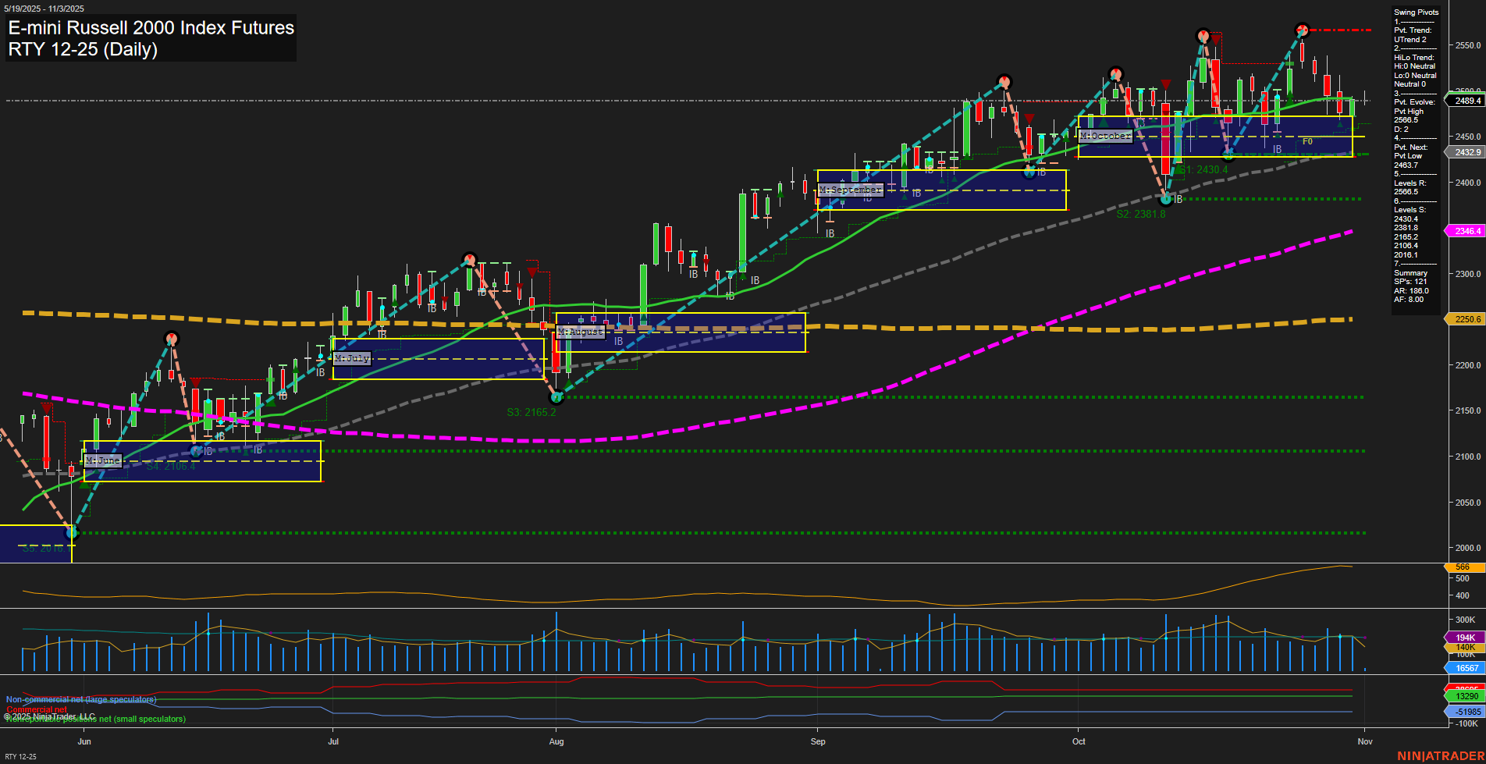
Task: Click the 194K volume axis marker
Action: (x=1466, y=638)
